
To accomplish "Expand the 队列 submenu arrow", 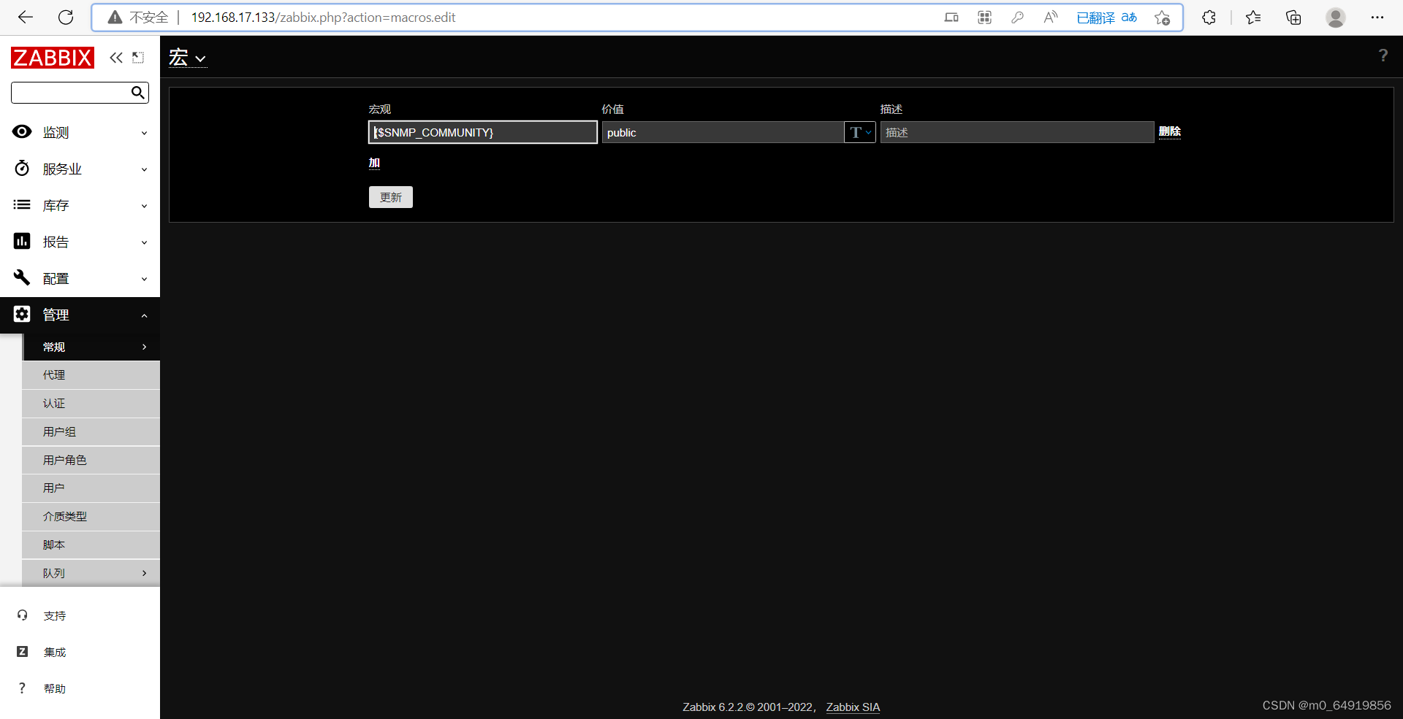I will click(x=144, y=573).
